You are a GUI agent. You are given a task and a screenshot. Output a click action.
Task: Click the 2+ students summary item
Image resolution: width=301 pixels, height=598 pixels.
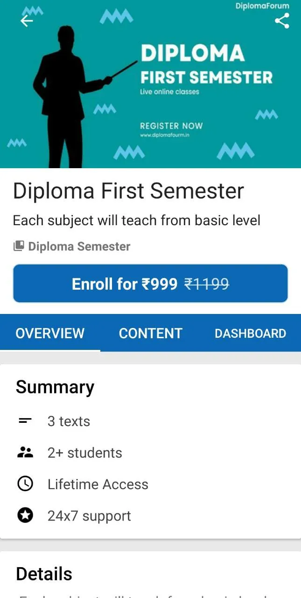(85, 453)
